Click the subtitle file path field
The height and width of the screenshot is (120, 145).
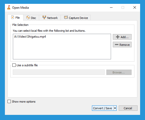point(59,72)
